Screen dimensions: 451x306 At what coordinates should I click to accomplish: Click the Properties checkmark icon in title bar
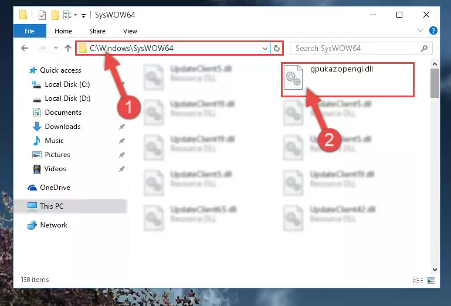[42, 15]
